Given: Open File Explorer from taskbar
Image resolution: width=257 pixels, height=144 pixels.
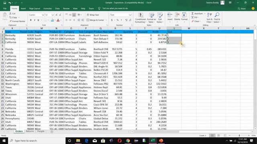Looking at the screenshot, I should [78, 140].
